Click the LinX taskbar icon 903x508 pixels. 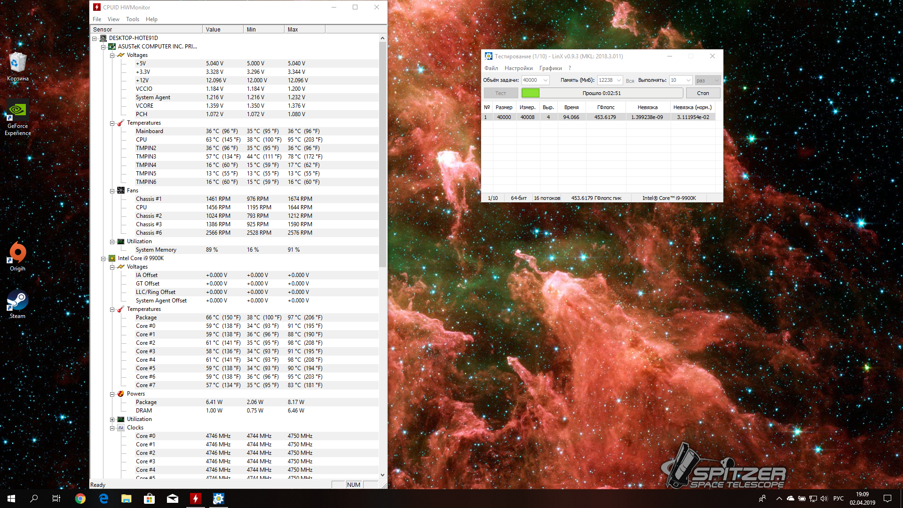pos(218,499)
